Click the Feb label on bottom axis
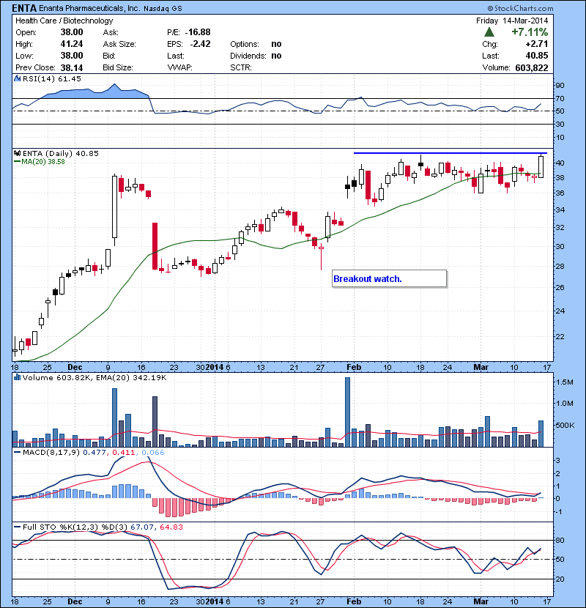586x608 pixels. click(354, 601)
